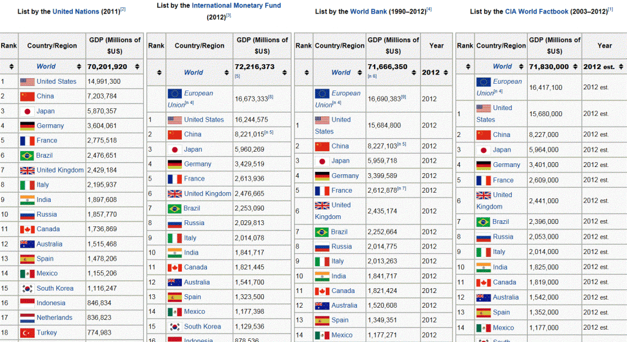This screenshot has height=342, width=627.
Task: Open Canada link in UN list
Action: pyautogui.click(x=48, y=229)
